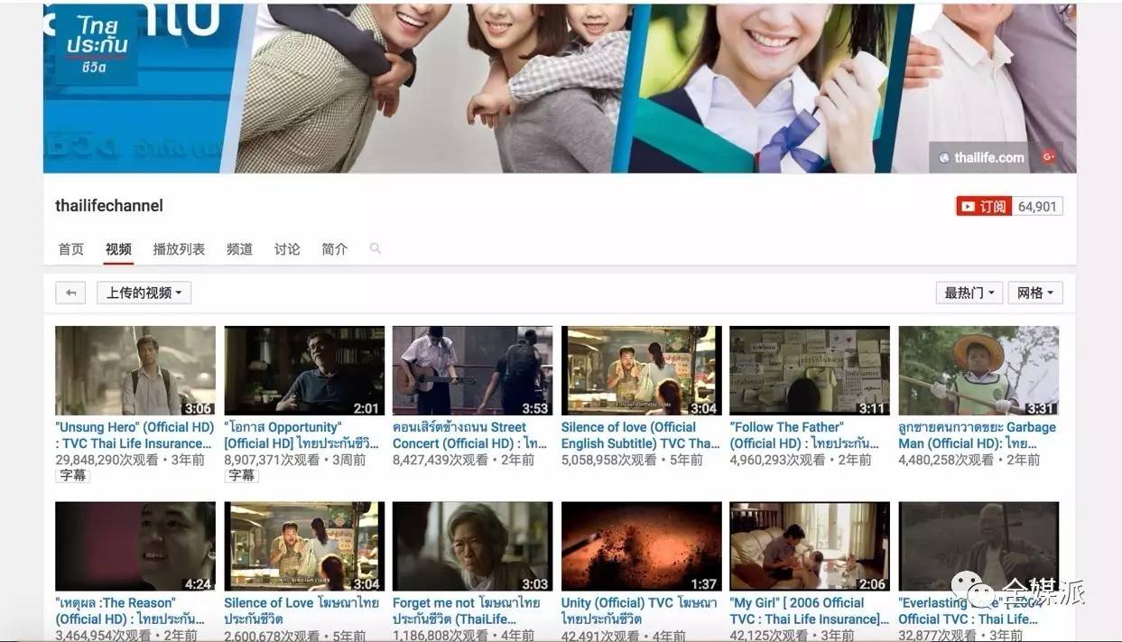Subscribe with the red 订阅 button

(x=984, y=207)
